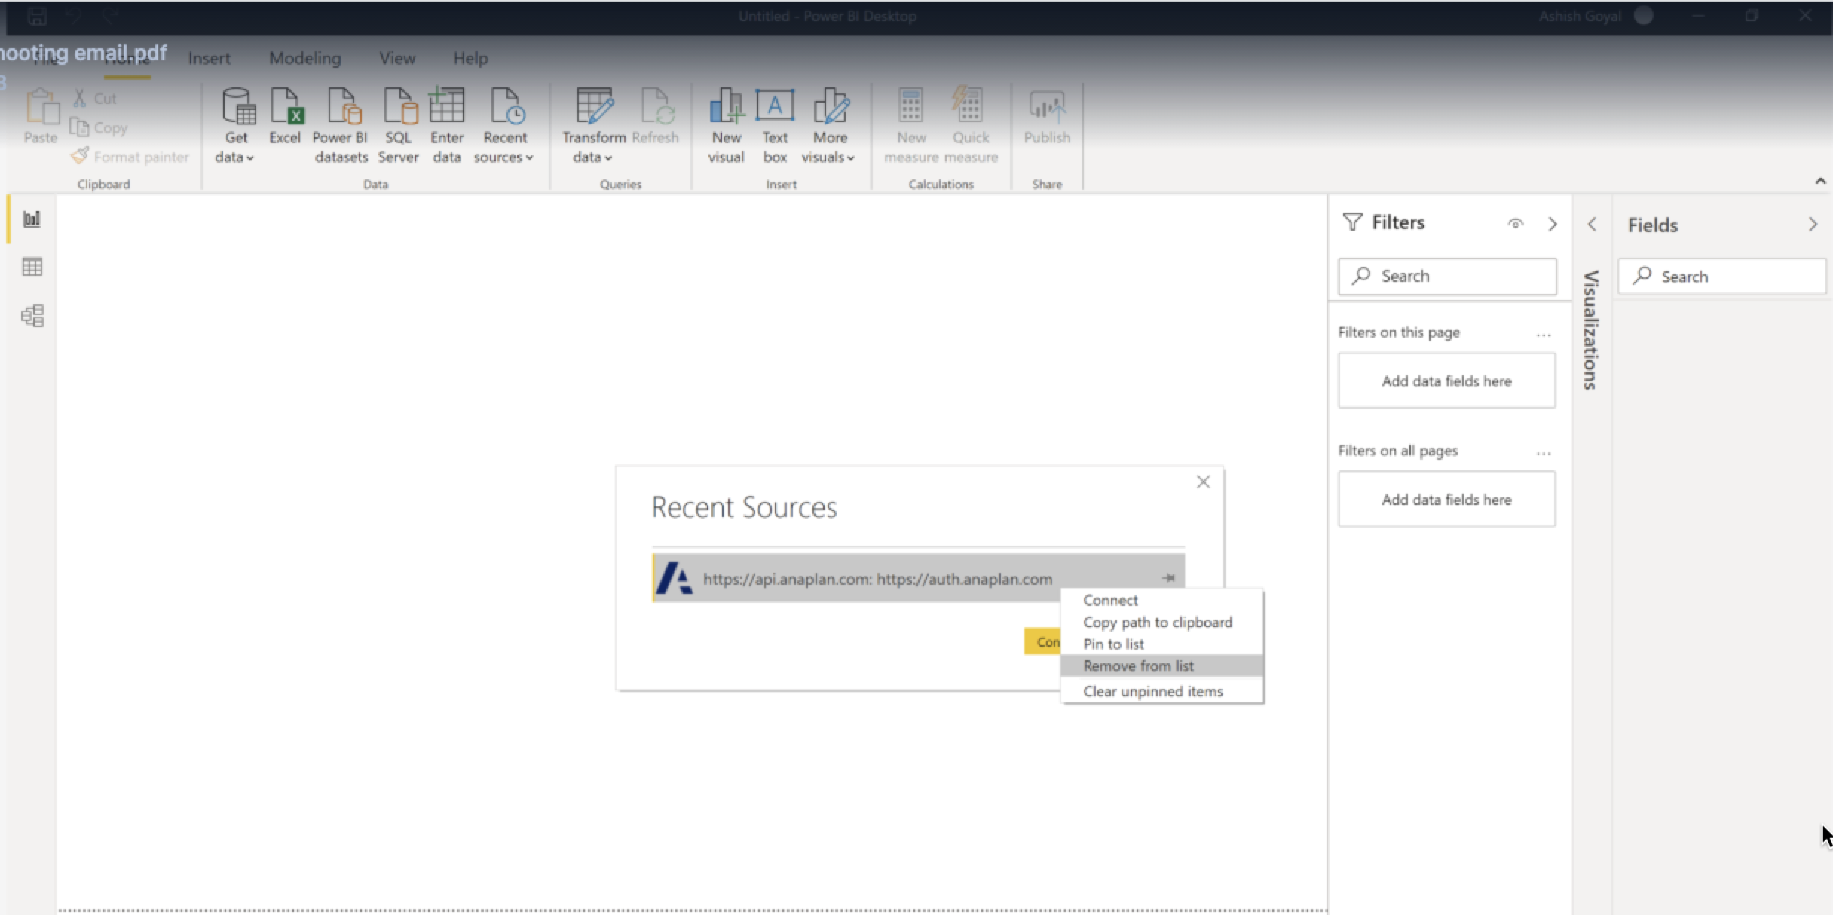Click the Help menu tab

[467, 57]
